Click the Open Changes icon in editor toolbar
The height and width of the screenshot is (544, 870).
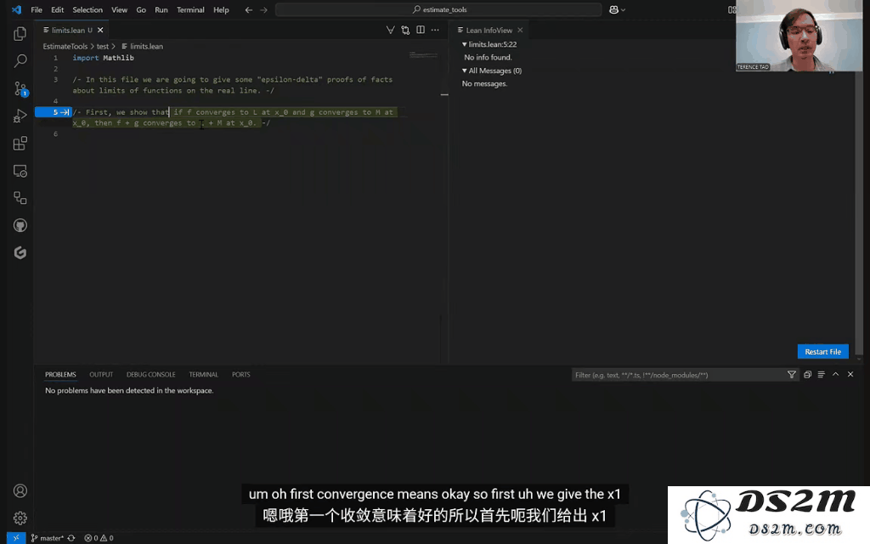[x=405, y=30]
